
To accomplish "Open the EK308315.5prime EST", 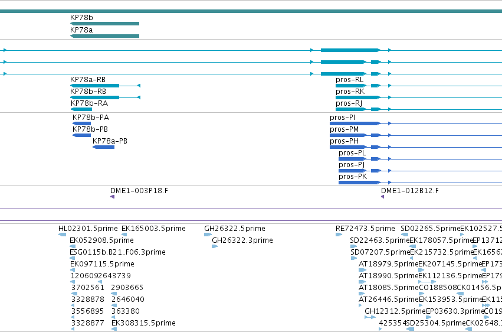I will (x=114, y=329).
